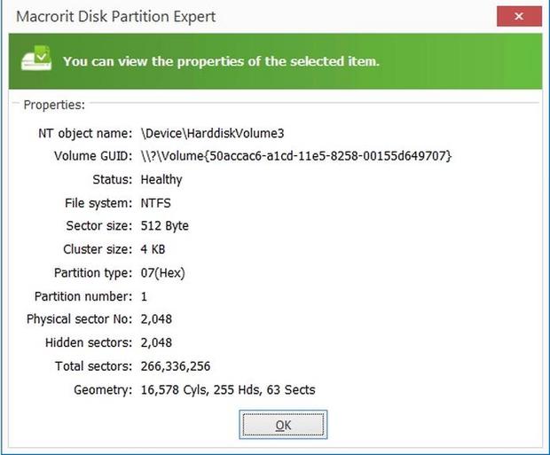This screenshot has height=455, width=550.
Task: Click the Partition number label
Action: 83,296
